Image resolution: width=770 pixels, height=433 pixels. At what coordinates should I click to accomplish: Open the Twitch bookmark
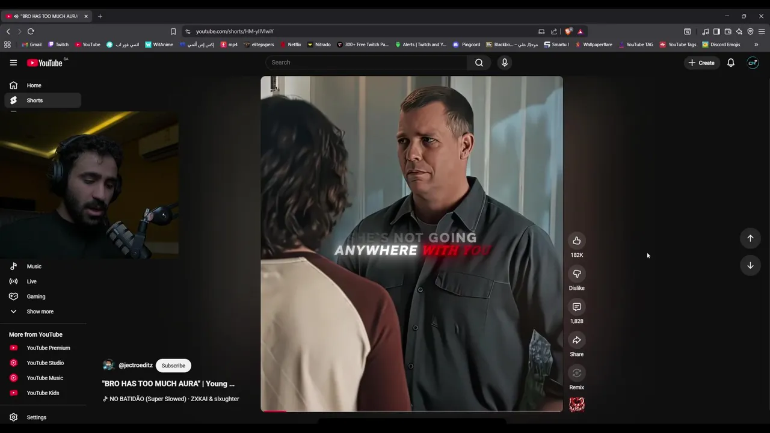click(58, 45)
